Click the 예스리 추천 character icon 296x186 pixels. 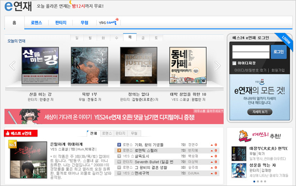point(245,136)
